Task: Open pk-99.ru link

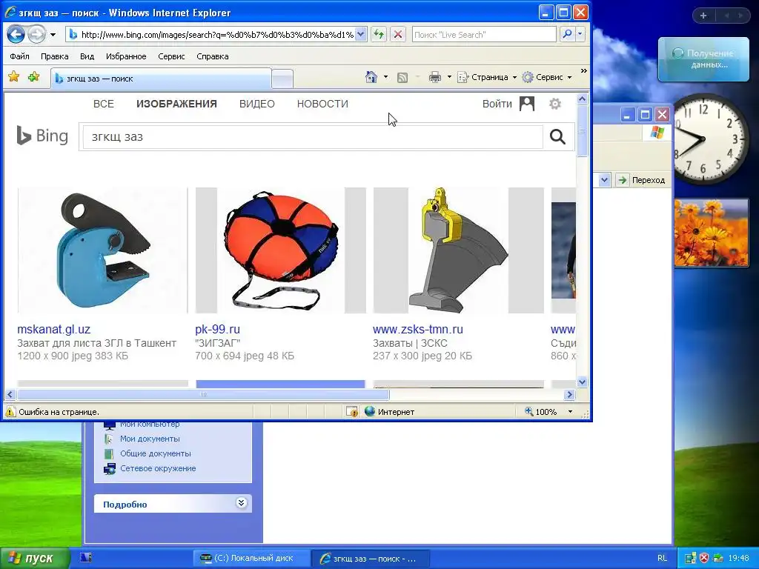Action: (217, 330)
